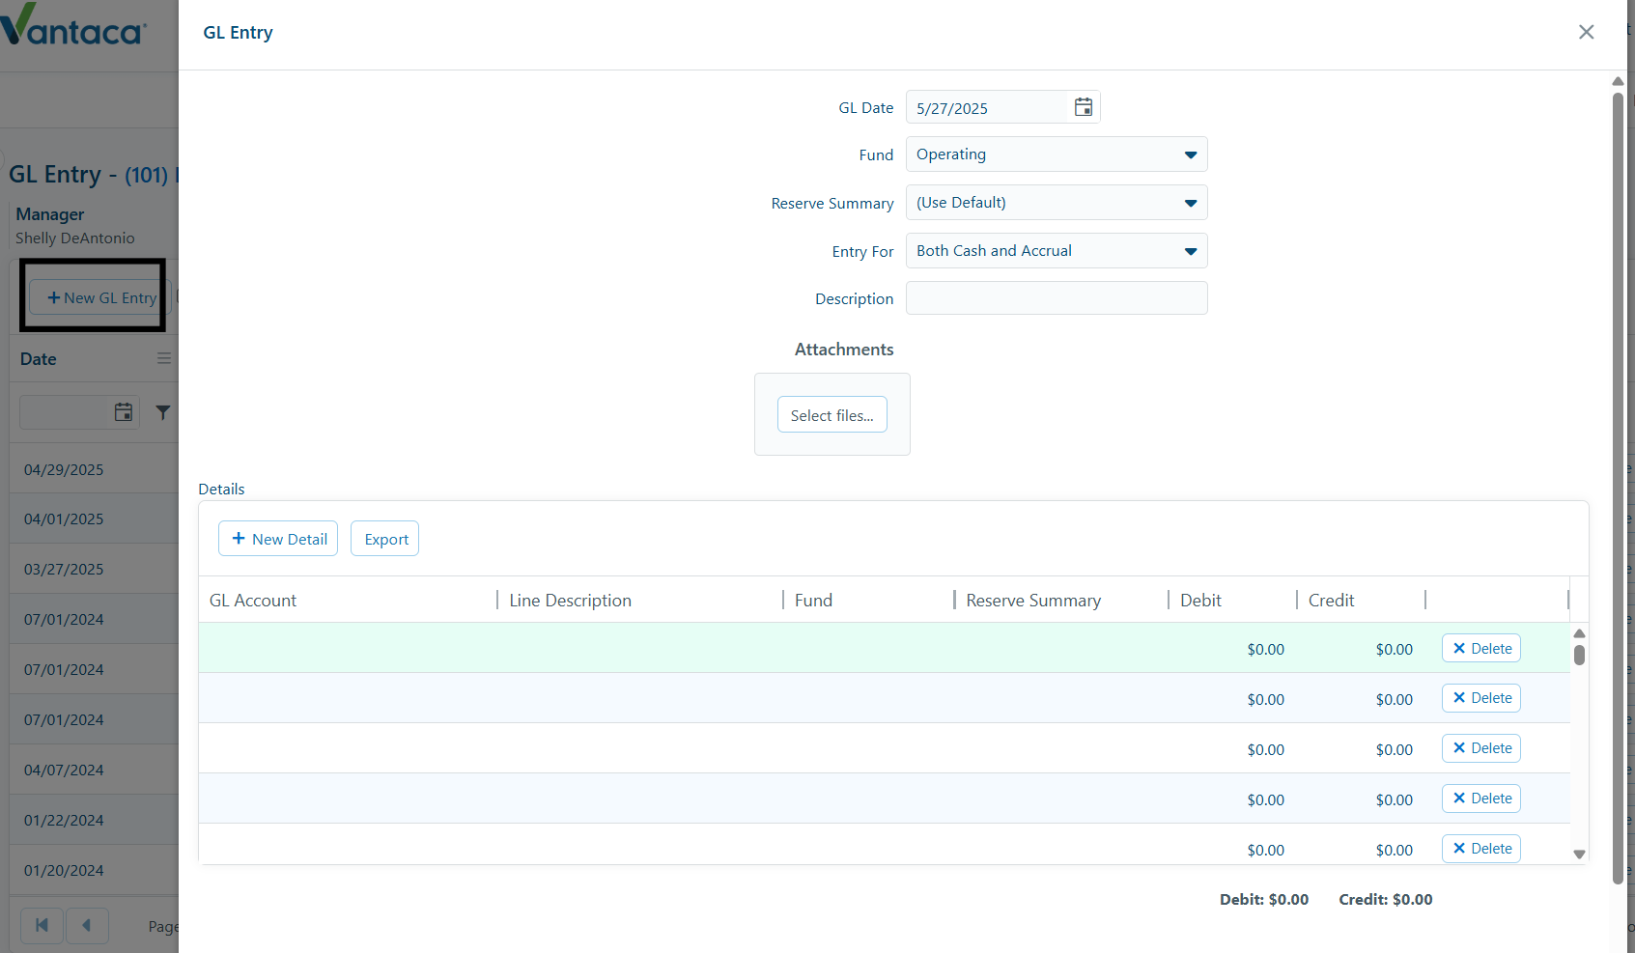Click the down arrow of the details scrollbar
The width and height of the screenshot is (1635, 953).
tap(1579, 855)
